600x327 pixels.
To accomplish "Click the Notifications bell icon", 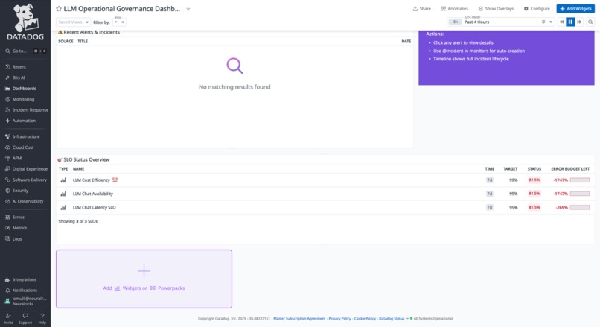I will pyautogui.click(x=7, y=291).
